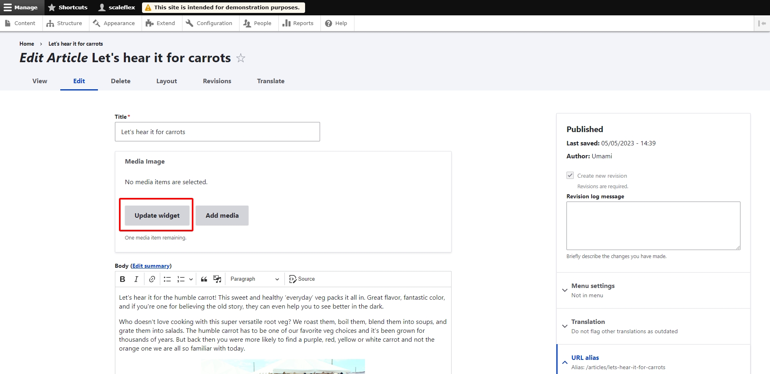Collapse the URL alias section

coord(585,358)
